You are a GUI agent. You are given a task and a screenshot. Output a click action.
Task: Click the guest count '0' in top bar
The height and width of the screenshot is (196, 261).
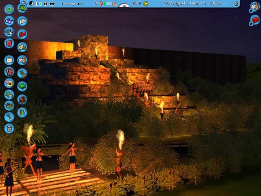pyautogui.click(x=96, y=3)
